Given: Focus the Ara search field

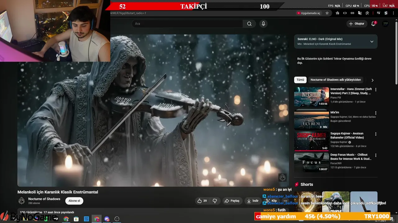Looking at the screenshot, I should 187,24.
